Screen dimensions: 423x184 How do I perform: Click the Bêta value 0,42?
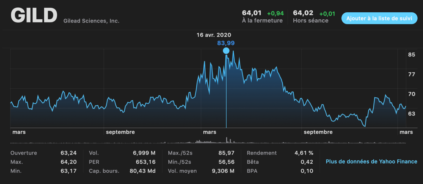click(307, 162)
